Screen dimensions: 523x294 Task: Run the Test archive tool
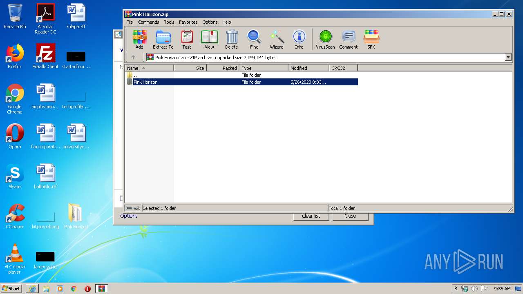pyautogui.click(x=187, y=40)
